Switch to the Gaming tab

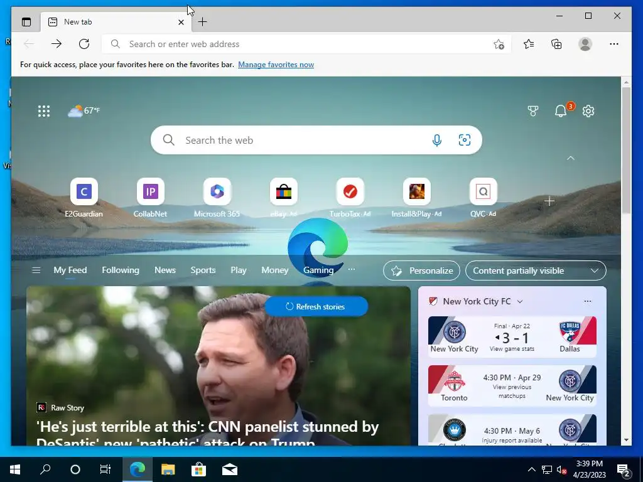318,270
